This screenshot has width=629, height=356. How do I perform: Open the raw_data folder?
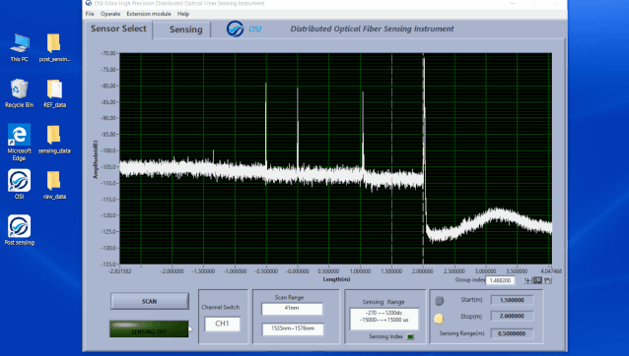pos(54,185)
